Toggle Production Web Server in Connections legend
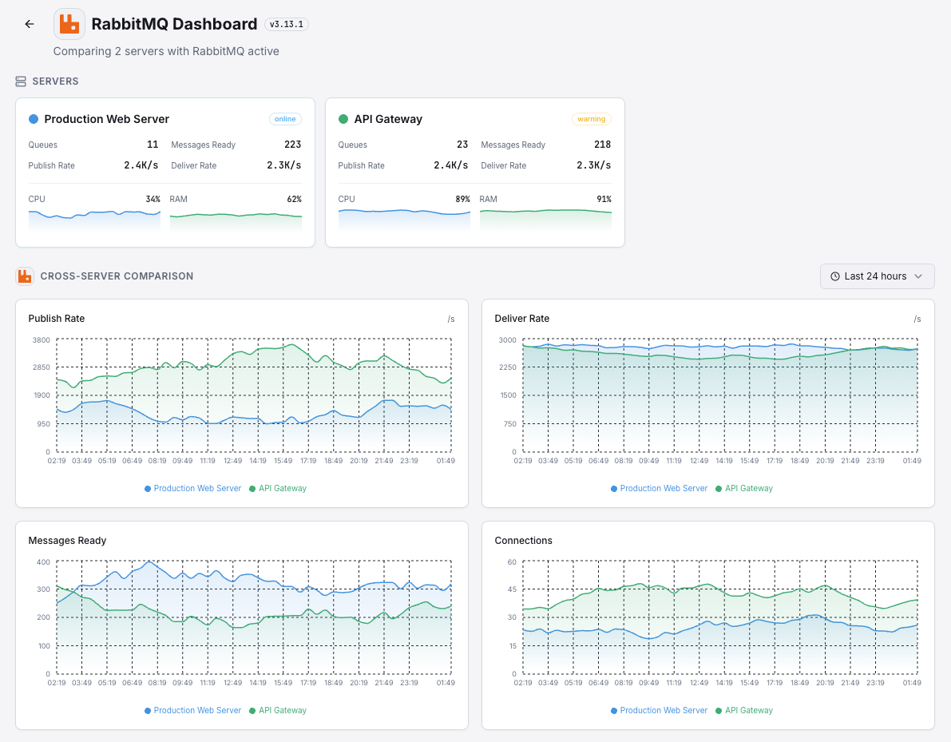The height and width of the screenshot is (742, 951). 659,710
